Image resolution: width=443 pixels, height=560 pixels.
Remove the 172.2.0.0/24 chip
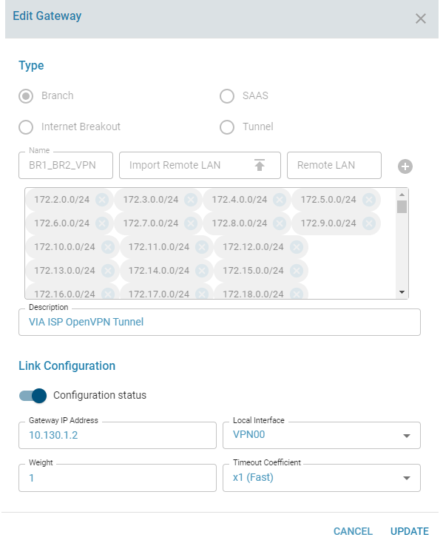pos(102,200)
